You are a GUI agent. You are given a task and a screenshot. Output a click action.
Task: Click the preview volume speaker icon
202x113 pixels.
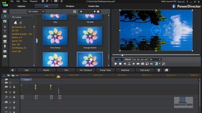click(x=151, y=64)
